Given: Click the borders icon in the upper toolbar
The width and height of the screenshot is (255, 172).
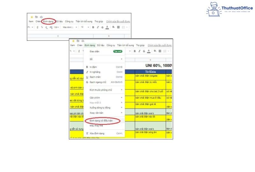Looking at the screenshot, I should click(118, 27).
